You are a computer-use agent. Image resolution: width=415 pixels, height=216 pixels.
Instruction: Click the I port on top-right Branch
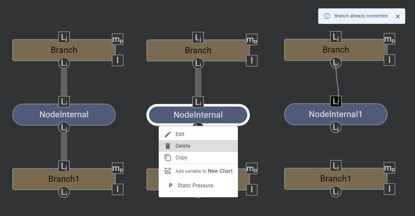coord(389,60)
